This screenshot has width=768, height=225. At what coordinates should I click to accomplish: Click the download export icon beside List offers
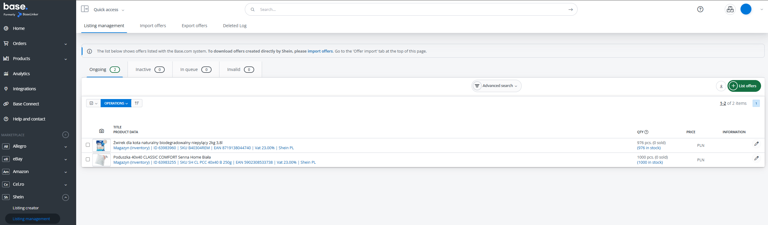point(721,86)
